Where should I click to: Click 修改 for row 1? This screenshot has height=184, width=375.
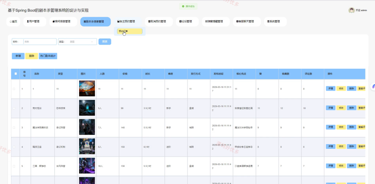pyautogui.click(x=341, y=89)
